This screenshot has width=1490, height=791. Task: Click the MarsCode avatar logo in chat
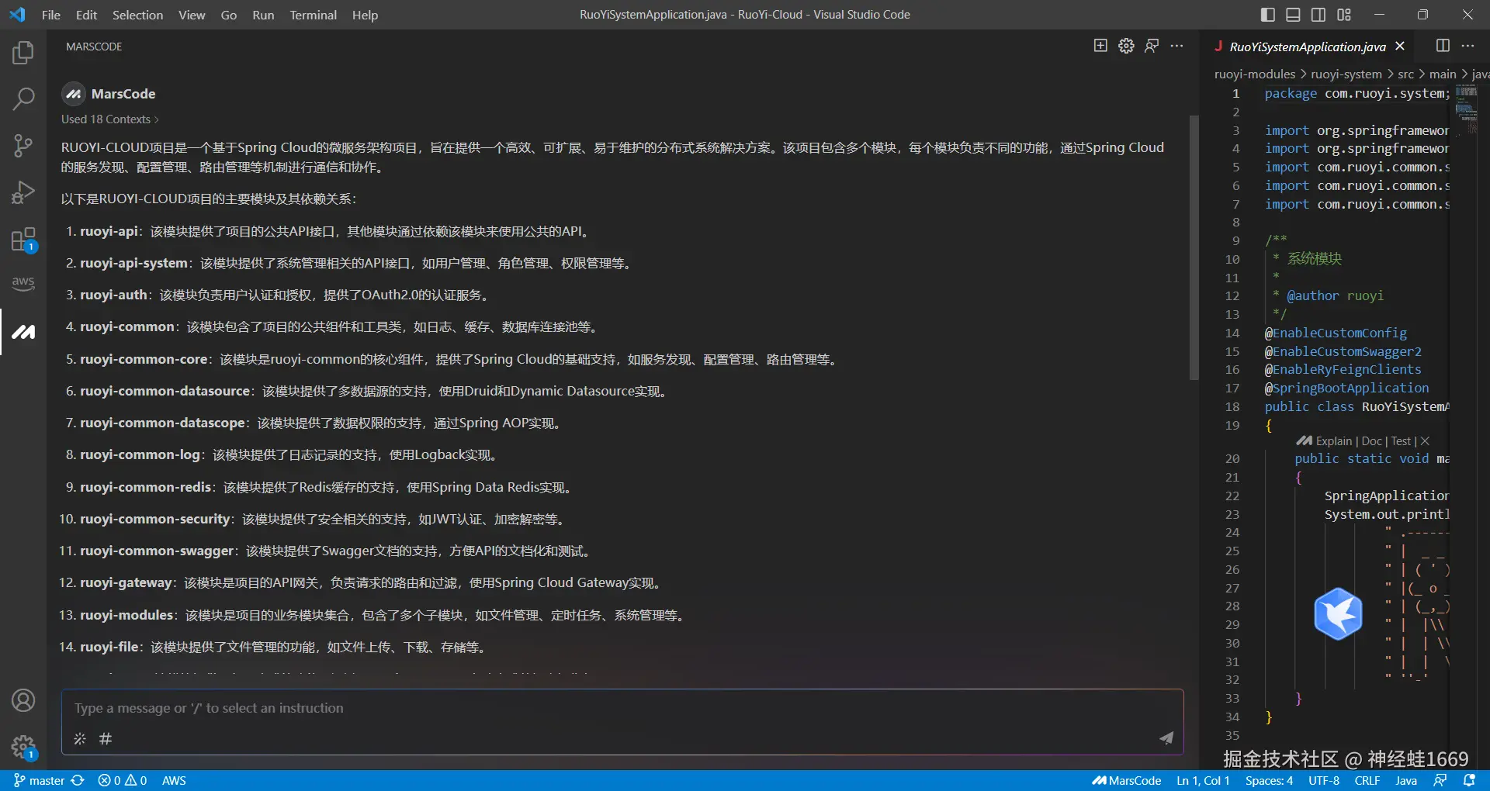click(73, 94)
